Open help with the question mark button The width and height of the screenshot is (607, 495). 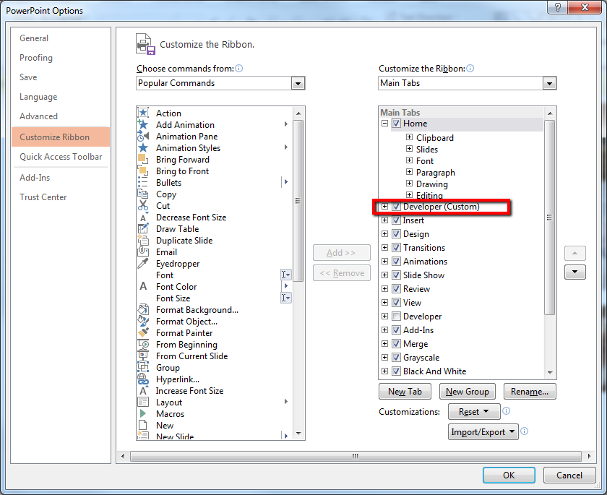pos(557,7)
